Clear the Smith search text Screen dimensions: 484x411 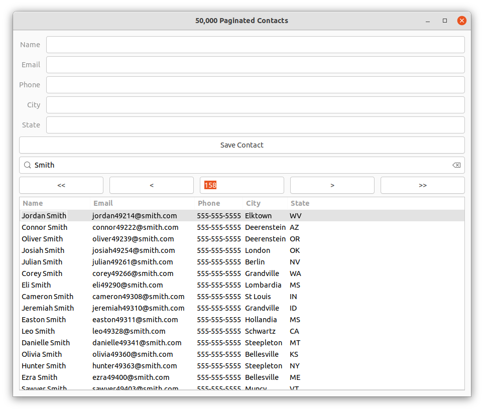(456, 165)
